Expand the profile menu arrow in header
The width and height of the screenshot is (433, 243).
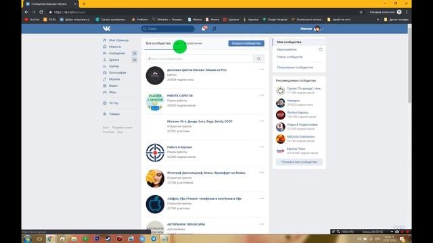323,29
